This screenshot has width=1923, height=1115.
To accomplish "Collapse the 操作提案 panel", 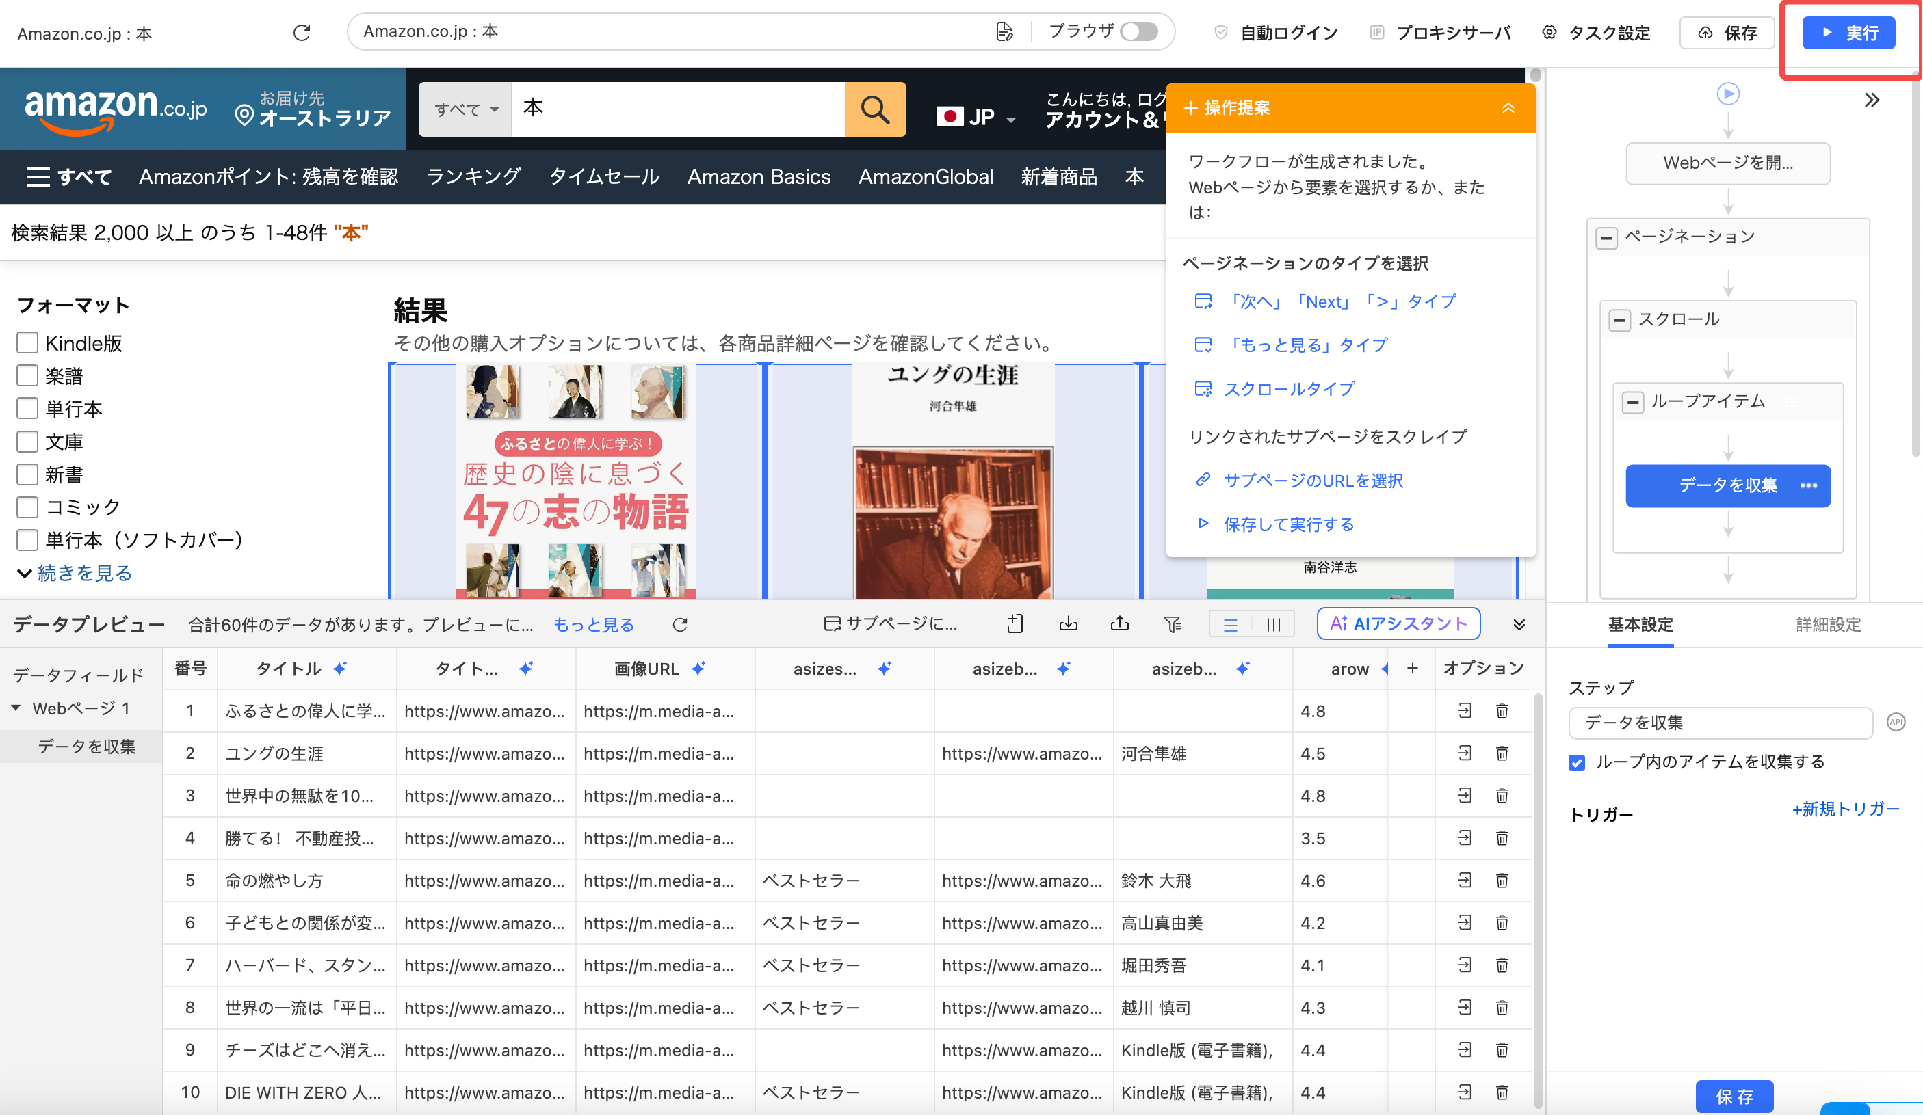I will click(1508, 107).
